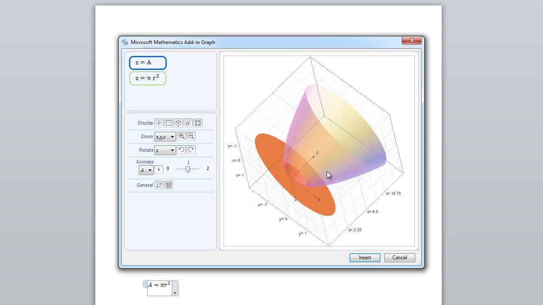Viewport: 543px width, 305px height.
Task: Click the fit-to-view Display icon
Action: click(198, 123)
